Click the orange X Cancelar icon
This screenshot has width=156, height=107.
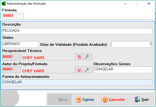(104, 100)
